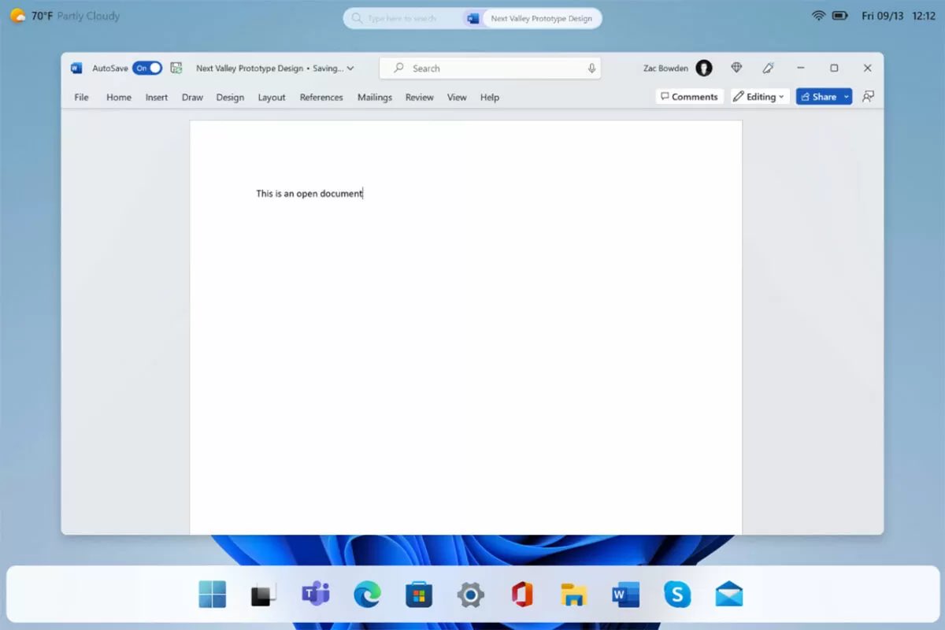
Task: Open the File menu
Action: (x=81, y=98)
